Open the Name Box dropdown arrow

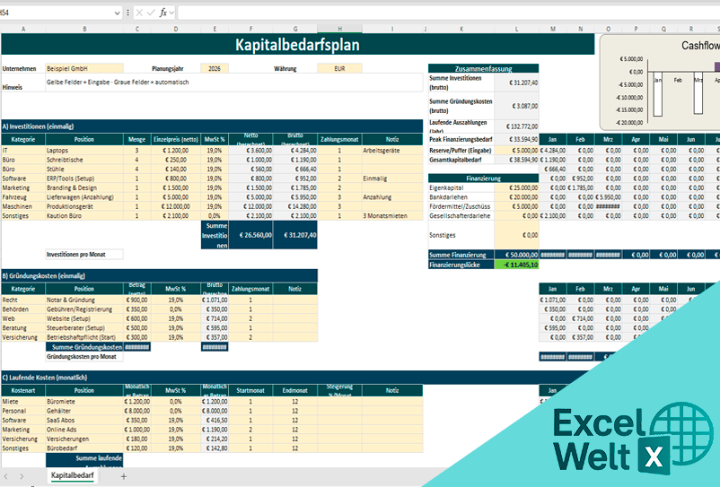(117, 13)
